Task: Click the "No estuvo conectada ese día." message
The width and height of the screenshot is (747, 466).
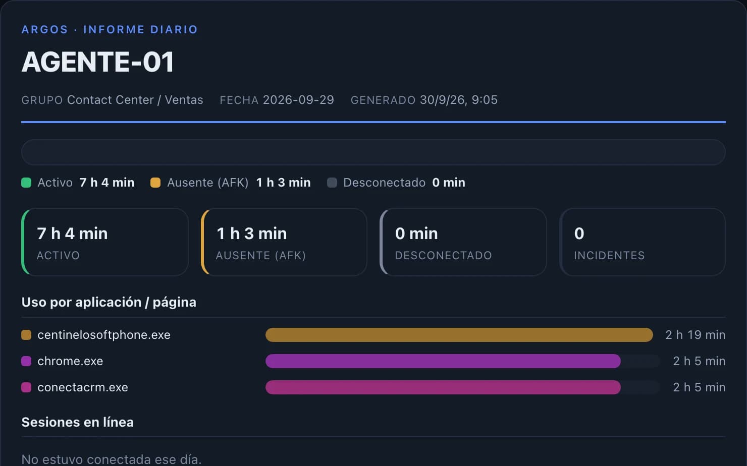Action: 112,459
